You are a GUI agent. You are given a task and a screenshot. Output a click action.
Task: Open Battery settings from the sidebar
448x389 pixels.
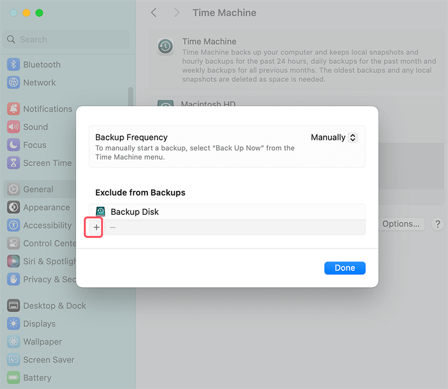pyautogui.click(x=35, y=378)
